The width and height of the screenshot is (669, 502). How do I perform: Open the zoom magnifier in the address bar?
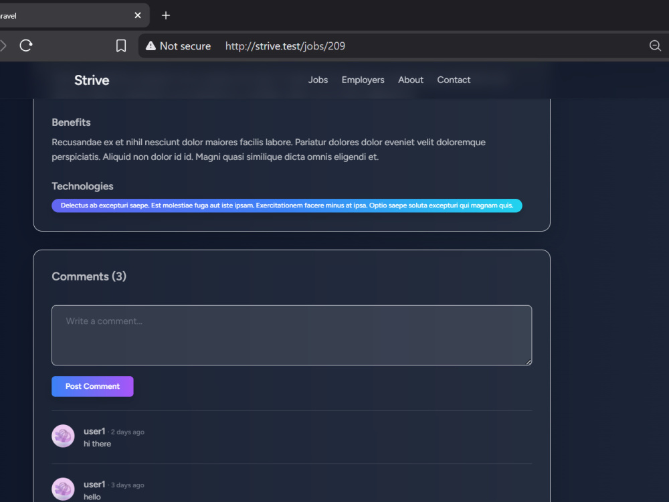pyautogui.click(x=655, y=46)
